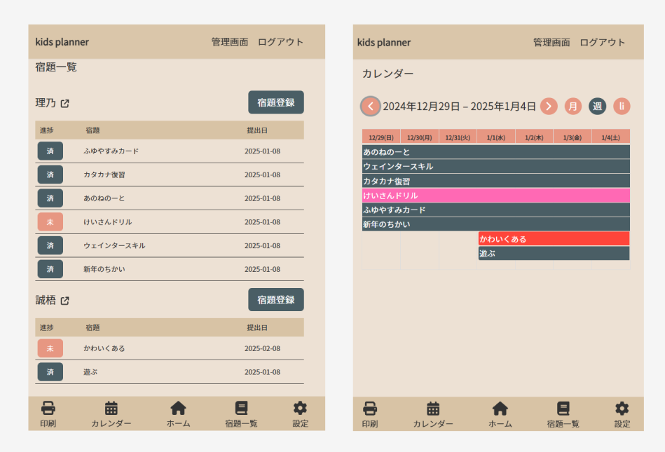This screenshot has width=665, height=452.
Task: Click the print icon on the homework list screen
Action: click(x=48, y=409)
